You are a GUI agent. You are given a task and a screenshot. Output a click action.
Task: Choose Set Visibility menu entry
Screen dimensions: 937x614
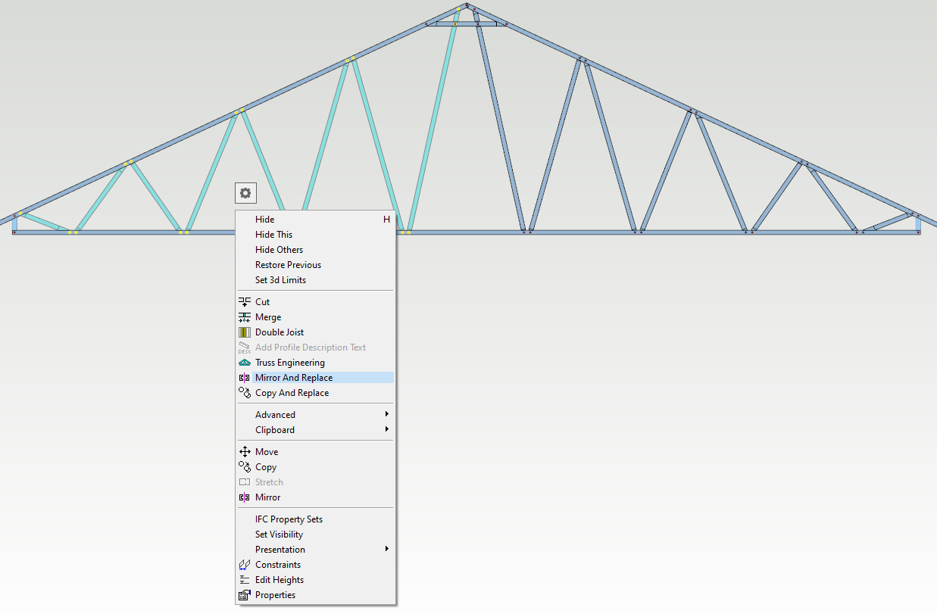279,535
